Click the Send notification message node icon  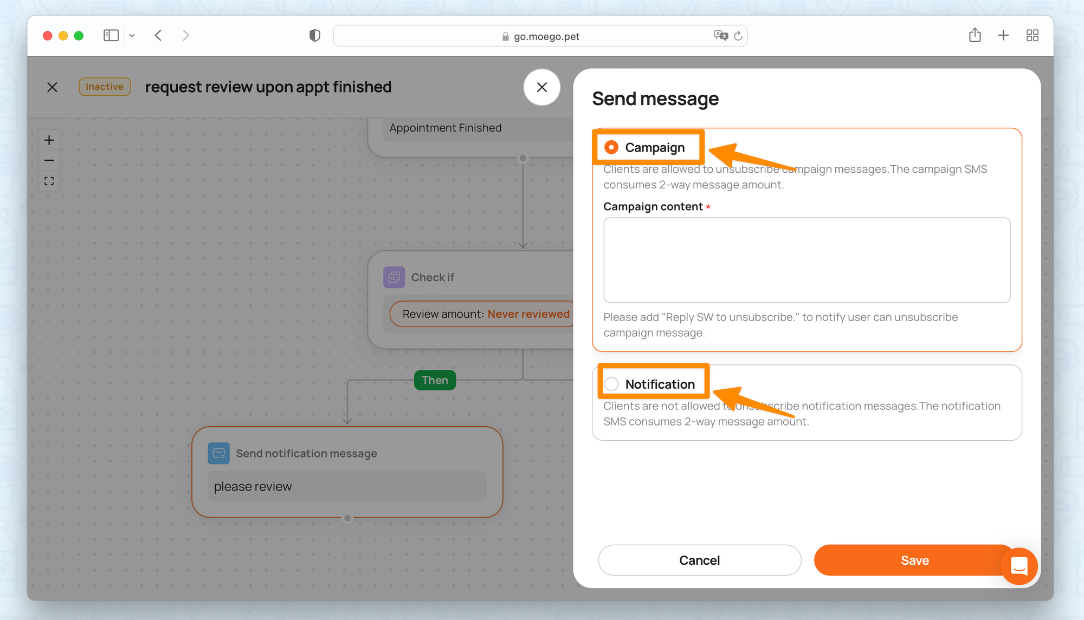click(x=218, y=453)
